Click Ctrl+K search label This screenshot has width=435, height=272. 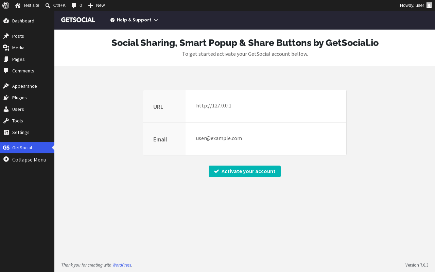(59, 5)
